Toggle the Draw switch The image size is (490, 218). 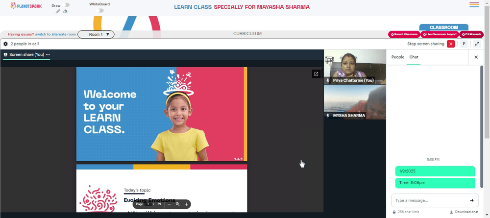coord(66,5)
